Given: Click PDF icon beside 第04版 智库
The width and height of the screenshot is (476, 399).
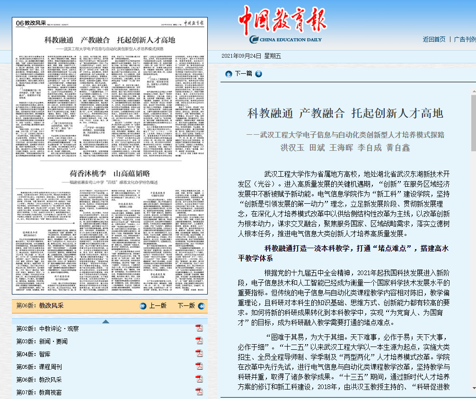Looking at the screenshot, I should (x=199, y=354).
